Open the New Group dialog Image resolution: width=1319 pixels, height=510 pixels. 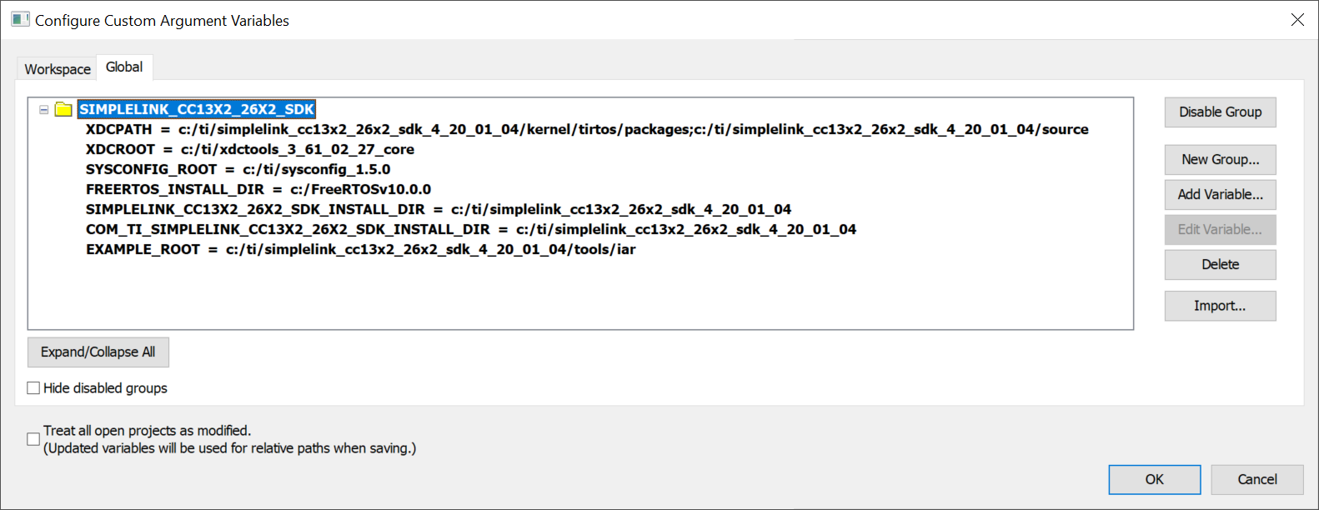point(1220,159)
